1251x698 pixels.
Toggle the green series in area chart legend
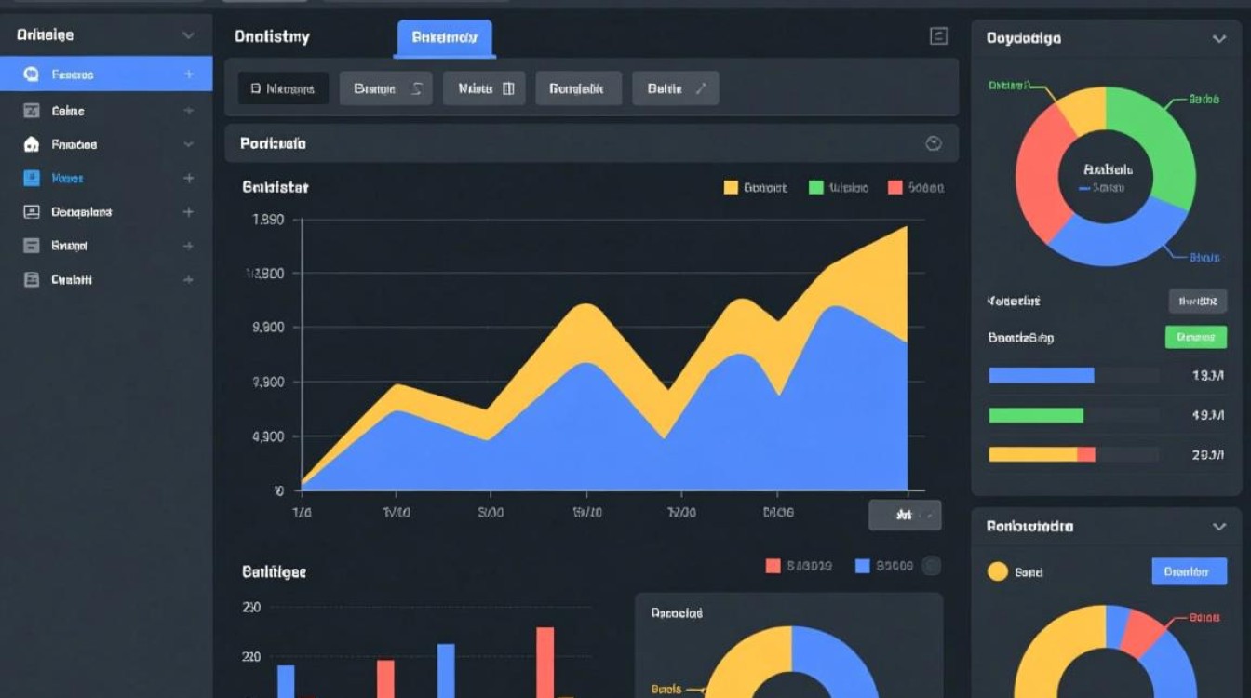[x=816, y=188]
